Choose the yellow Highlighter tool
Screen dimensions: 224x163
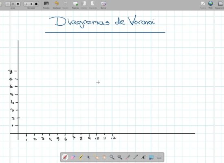coord(81,157)
